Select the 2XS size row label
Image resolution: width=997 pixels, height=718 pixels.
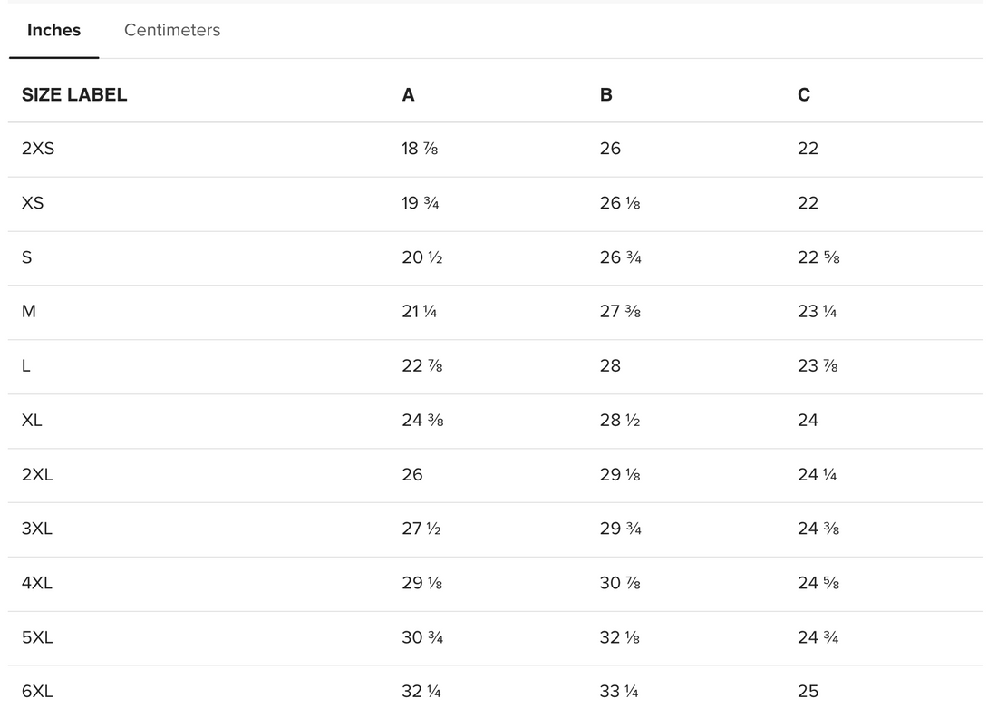click(38, 149)
